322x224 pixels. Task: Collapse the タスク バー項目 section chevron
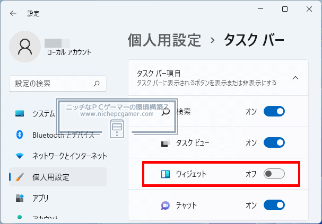(x=295, y=78)
